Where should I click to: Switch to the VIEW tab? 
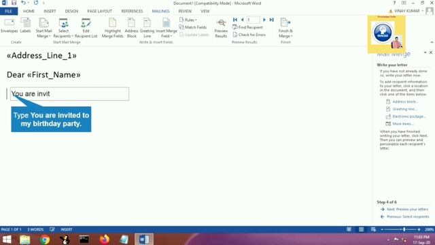(205, 11)
